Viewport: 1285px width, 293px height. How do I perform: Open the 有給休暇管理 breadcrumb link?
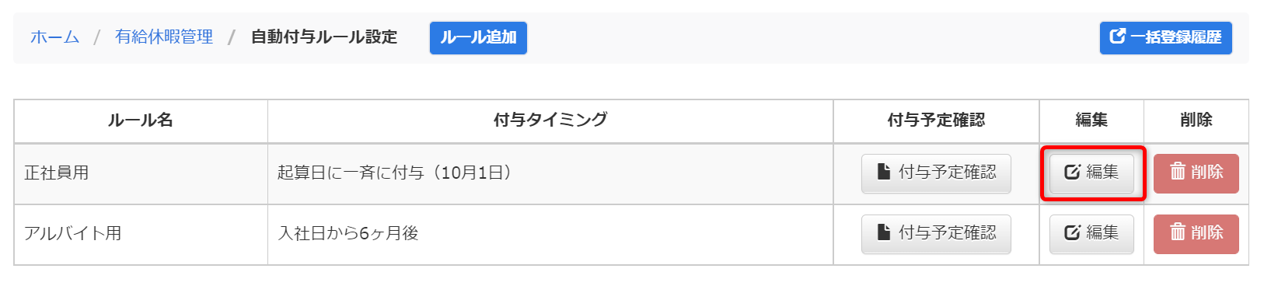(164, 37)
